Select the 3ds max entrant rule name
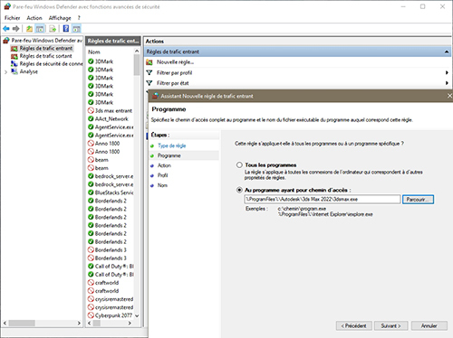The height and width of the screenshot is (338, 453). [x=113, y=110]
